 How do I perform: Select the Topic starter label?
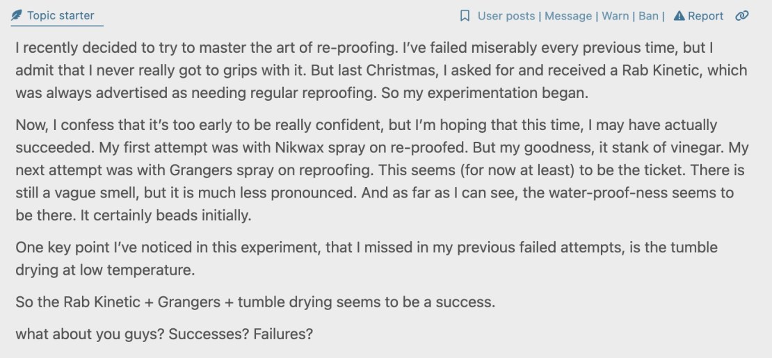coord(61,15)
